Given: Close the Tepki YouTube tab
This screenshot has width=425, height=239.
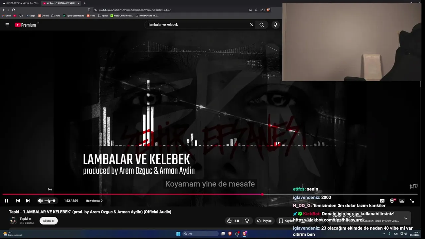Looking at the screenshot, I should tap(78, 3).
